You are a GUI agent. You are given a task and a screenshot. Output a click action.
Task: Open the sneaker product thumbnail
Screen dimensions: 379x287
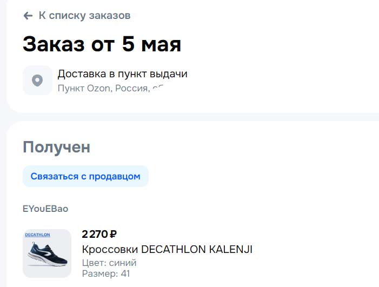pyautogui.click(x=47, y=253)
